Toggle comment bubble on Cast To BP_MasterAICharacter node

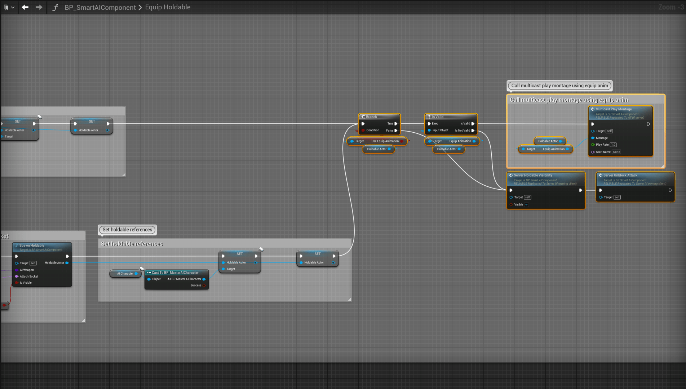pyautogui.click(x=142, y=269)
